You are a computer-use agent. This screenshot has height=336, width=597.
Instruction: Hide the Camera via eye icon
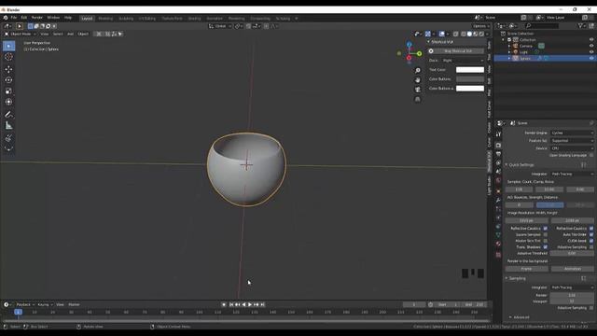(591, 46)
